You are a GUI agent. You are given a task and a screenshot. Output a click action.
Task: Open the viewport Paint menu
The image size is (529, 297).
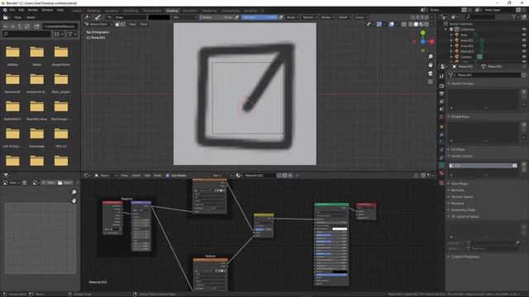(x=144, y=24)
